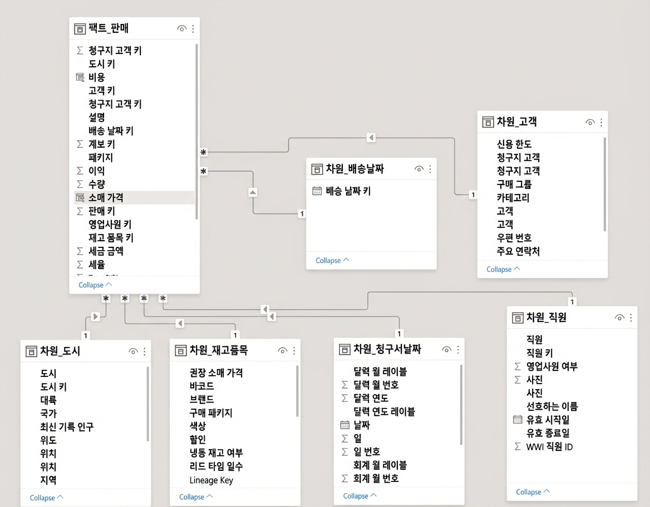
Task: Open more options for 차원_도시 table
Action: [144, 351]
